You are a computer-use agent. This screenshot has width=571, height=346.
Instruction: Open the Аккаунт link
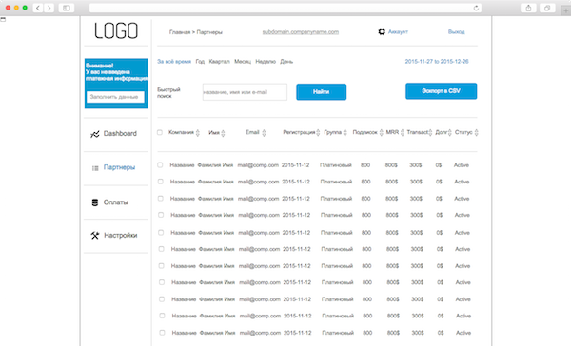tap(398, 32)
